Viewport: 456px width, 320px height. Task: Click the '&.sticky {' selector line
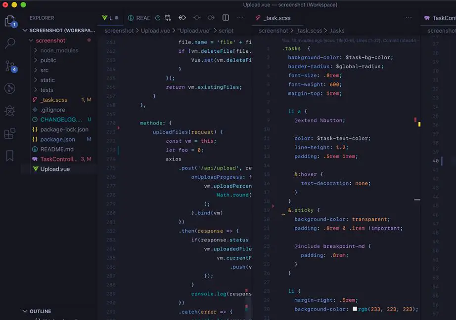click(304, 210)
